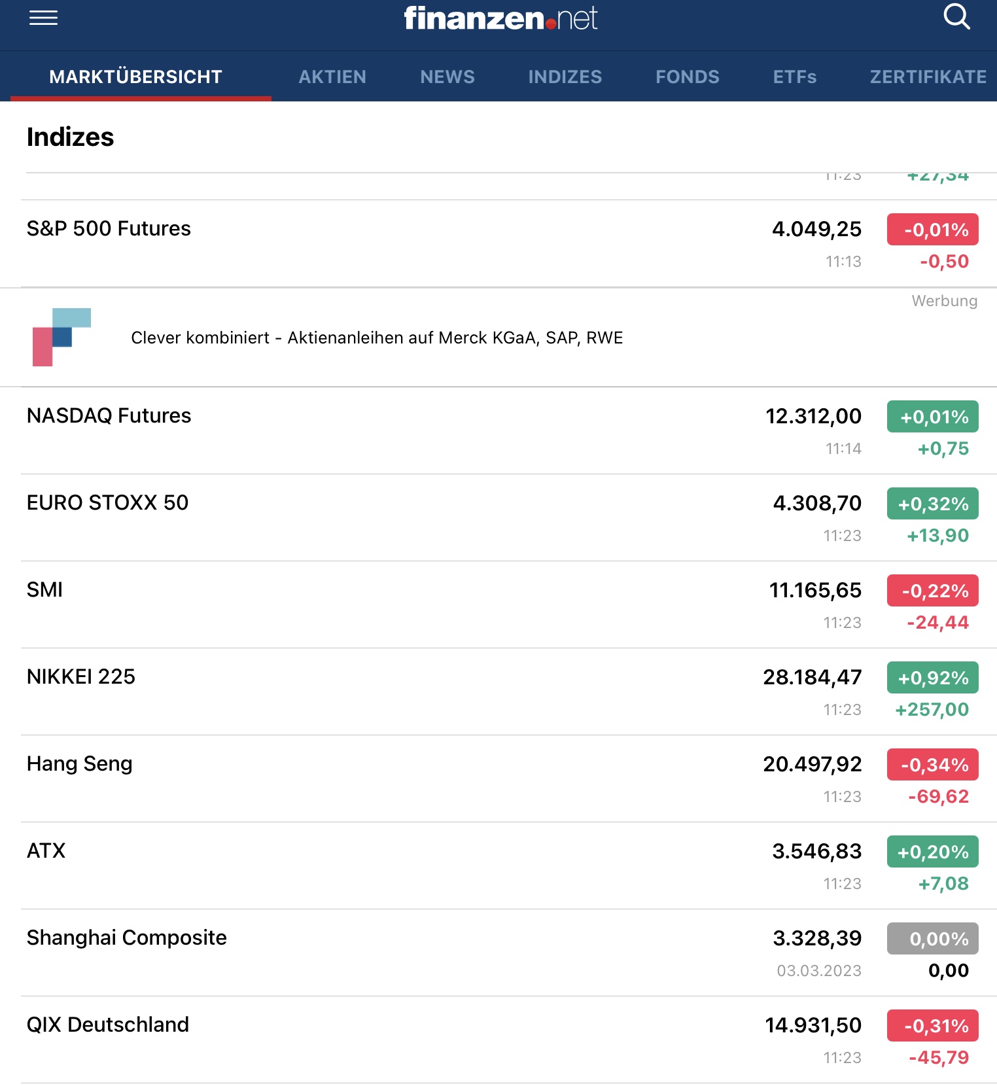Screen dimensions: 997x1086
Task: Select the price 4.049,25
Action: point(816,229)
